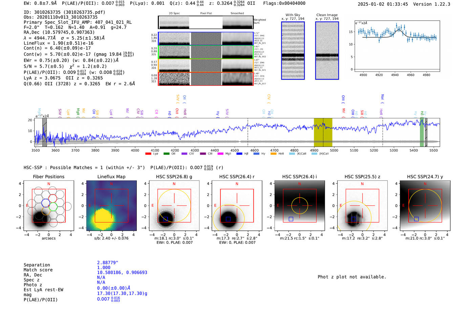Click the EWr = 0.75(±0.20) line

71,60
